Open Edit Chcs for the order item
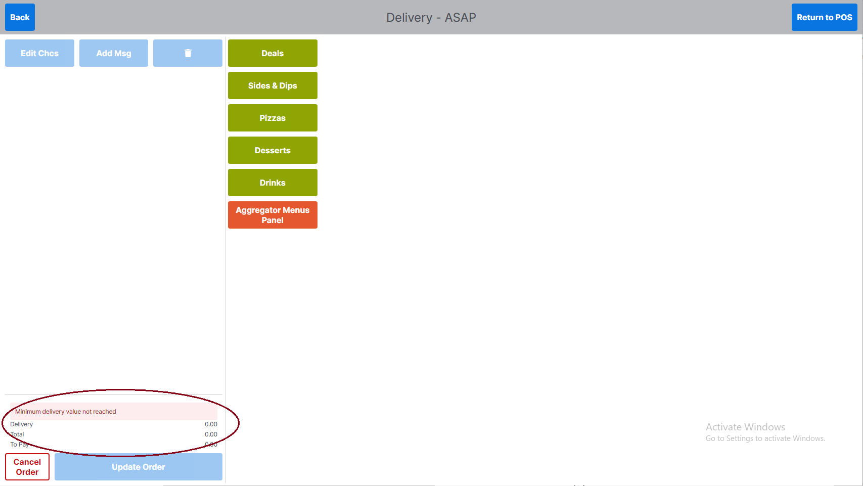Image resolution: width=863 pixels, height=486 pixels. (39, 53)
